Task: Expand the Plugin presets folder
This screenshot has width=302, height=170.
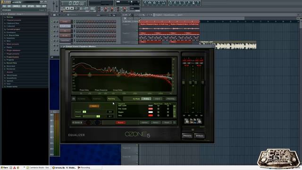Action: [x=13, y=54]
